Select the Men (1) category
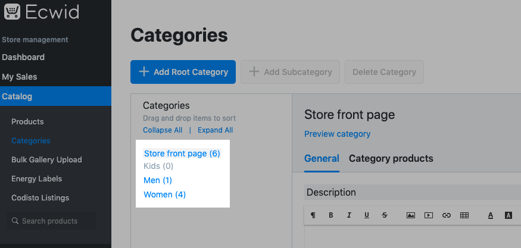521x248 pixels. [158, 180]
